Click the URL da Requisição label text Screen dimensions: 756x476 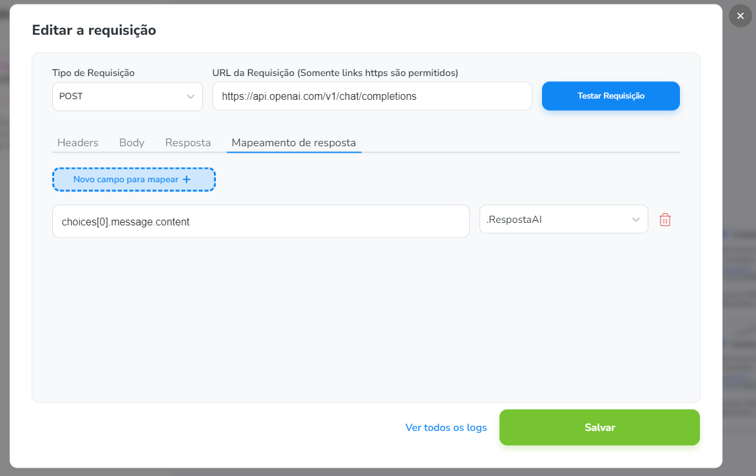click(x=334, y=73)
